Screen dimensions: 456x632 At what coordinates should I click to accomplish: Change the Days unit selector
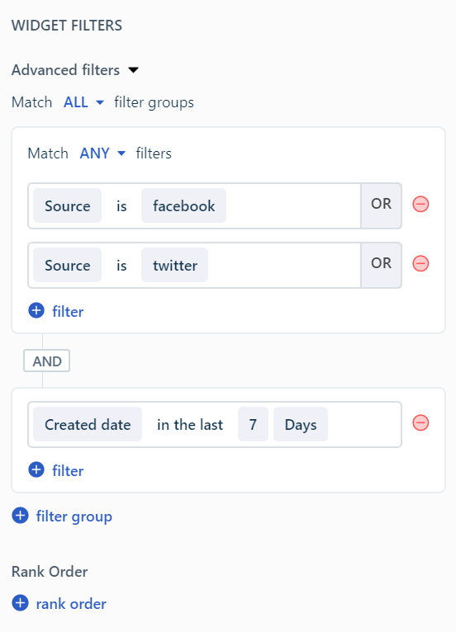(301, 424)
